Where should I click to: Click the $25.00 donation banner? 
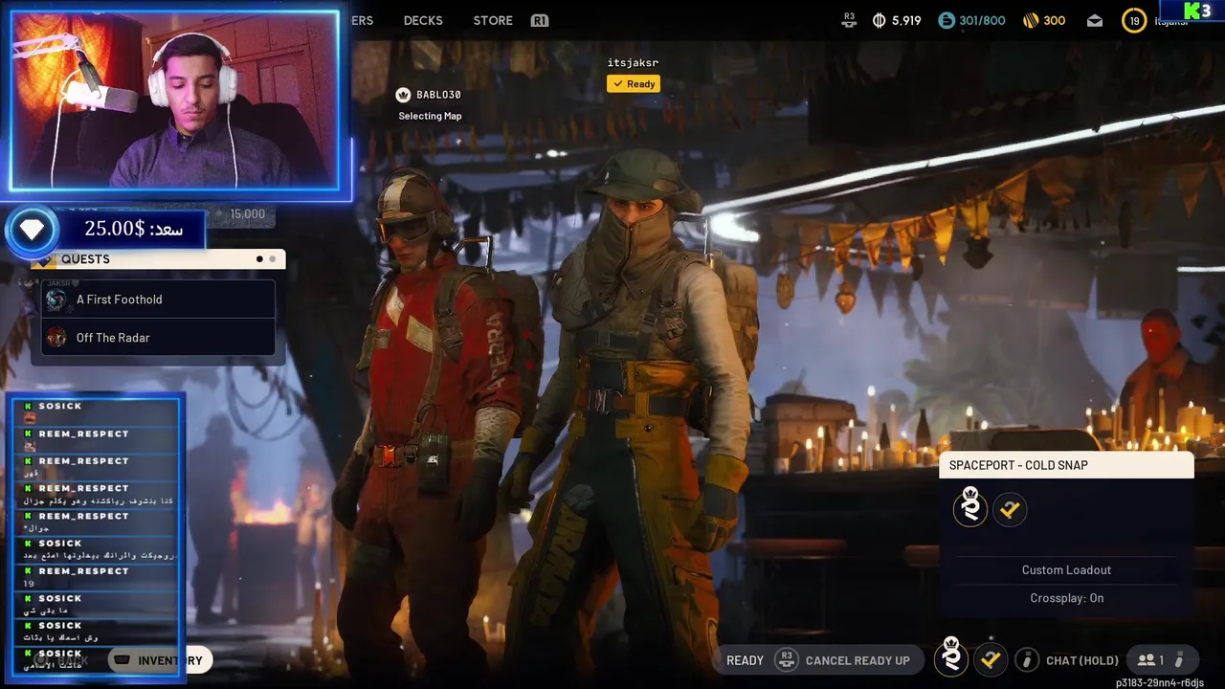[134, 229]
